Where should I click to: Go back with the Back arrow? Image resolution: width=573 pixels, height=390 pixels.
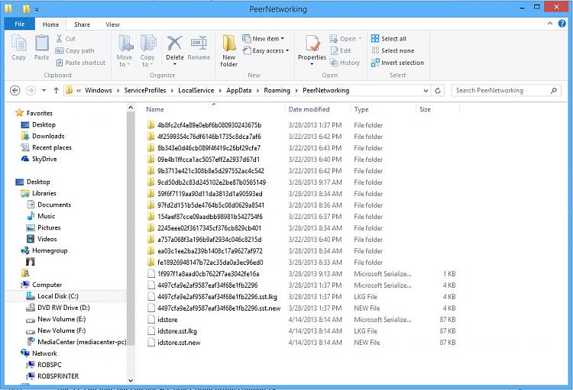pyautogui.click(x=15, y=90)
